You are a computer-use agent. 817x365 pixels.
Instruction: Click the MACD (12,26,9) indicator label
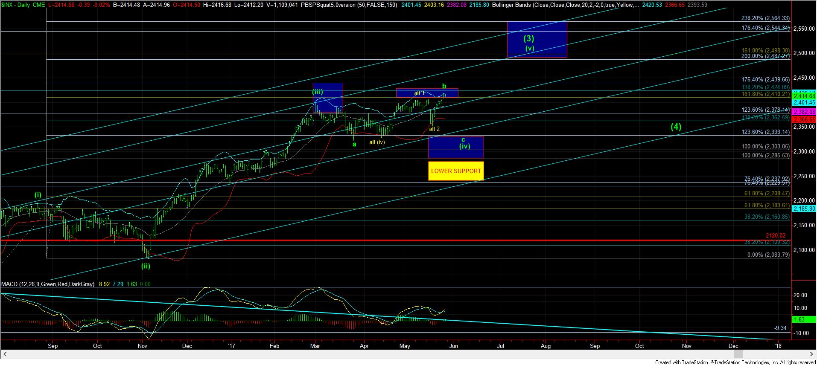pyautogui.click(x=49, y=284)
